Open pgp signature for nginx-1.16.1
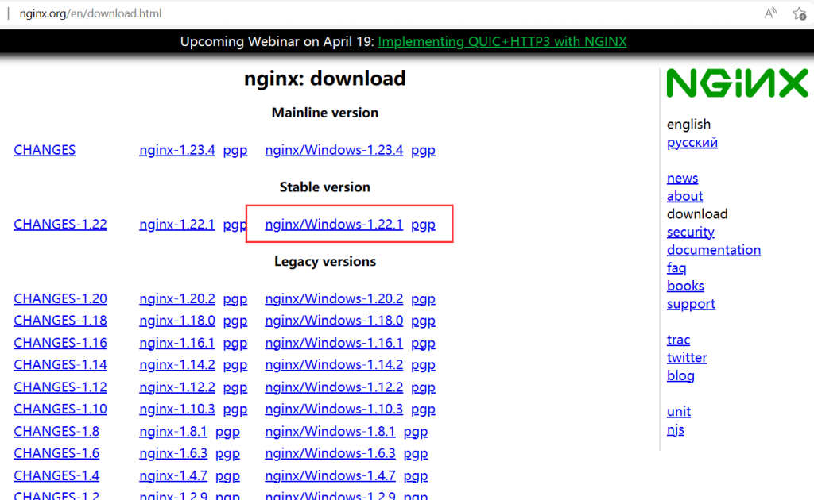Screen dimensions: 814x500 235,344
